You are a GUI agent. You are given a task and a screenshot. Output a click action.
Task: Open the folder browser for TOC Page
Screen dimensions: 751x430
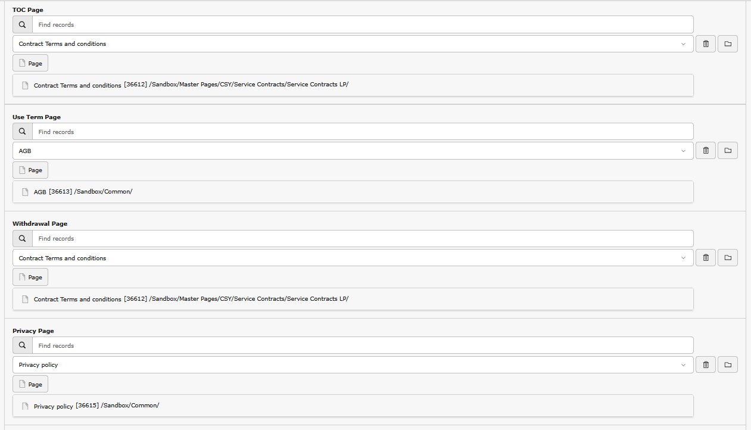(727, 43)
